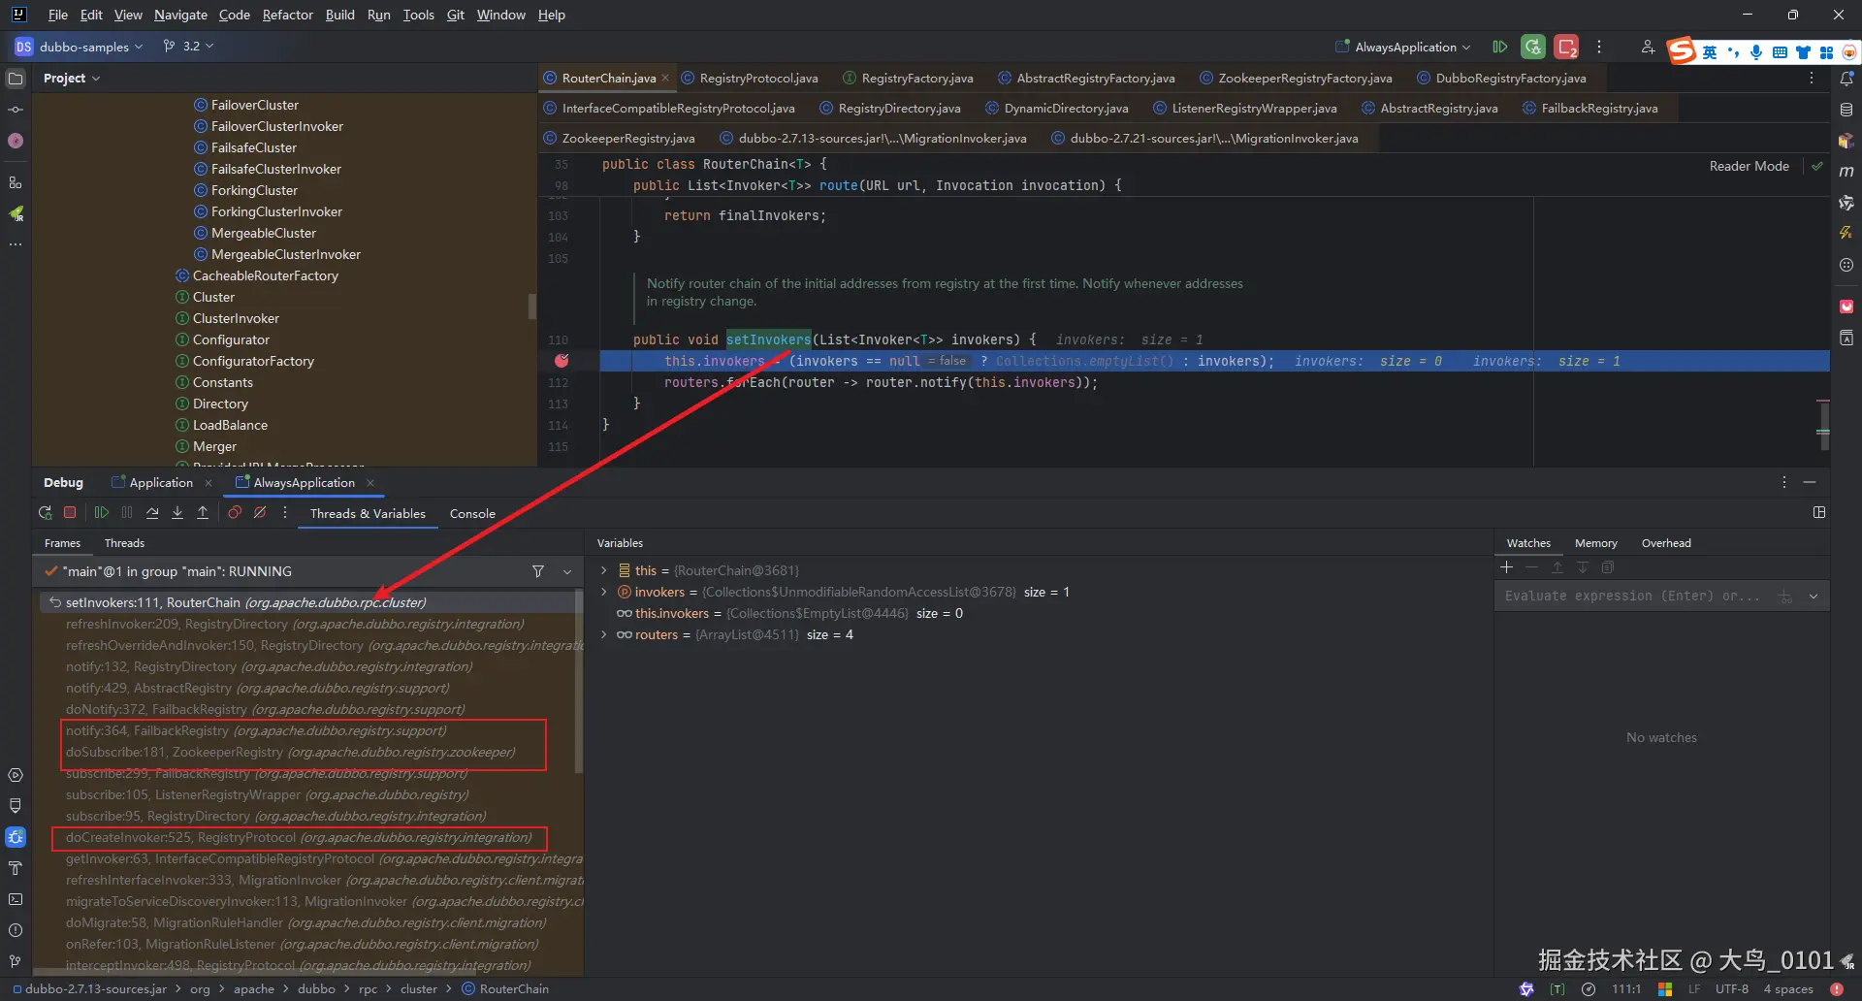Toggle breakpoint at line 111
The height and width of the screenshot is (1001, 1862).
(x=562, y=361)
